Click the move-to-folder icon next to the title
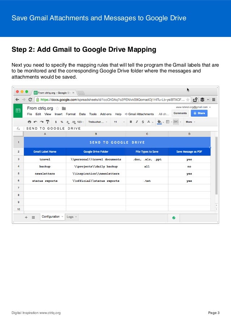 tap(64, 108)
